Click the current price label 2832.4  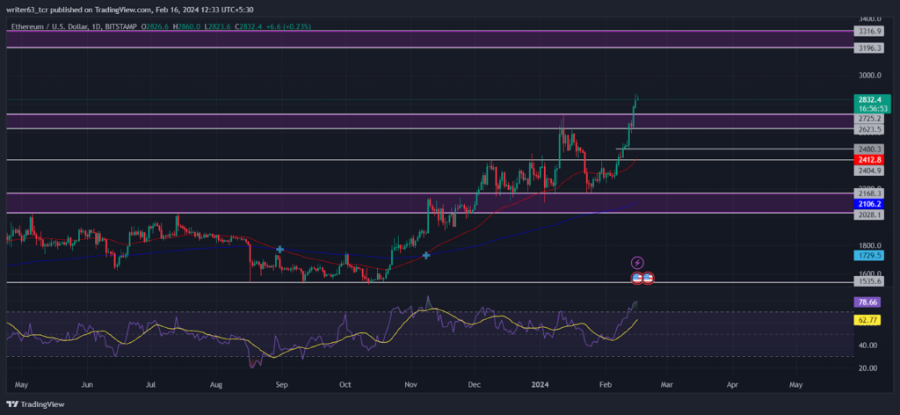[872, 99]
